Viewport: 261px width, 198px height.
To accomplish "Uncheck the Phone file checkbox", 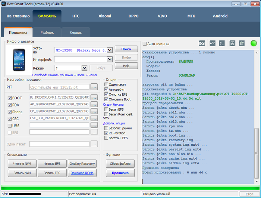I will point(10,112).
